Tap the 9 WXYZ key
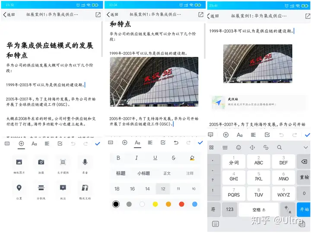This screenshot has width=311, height=233. pos(283,193)
